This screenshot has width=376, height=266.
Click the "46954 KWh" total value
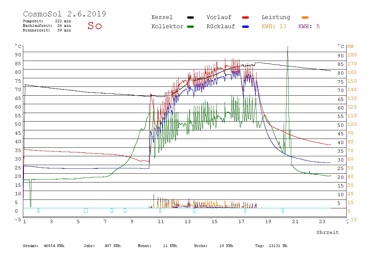point(54,246)
